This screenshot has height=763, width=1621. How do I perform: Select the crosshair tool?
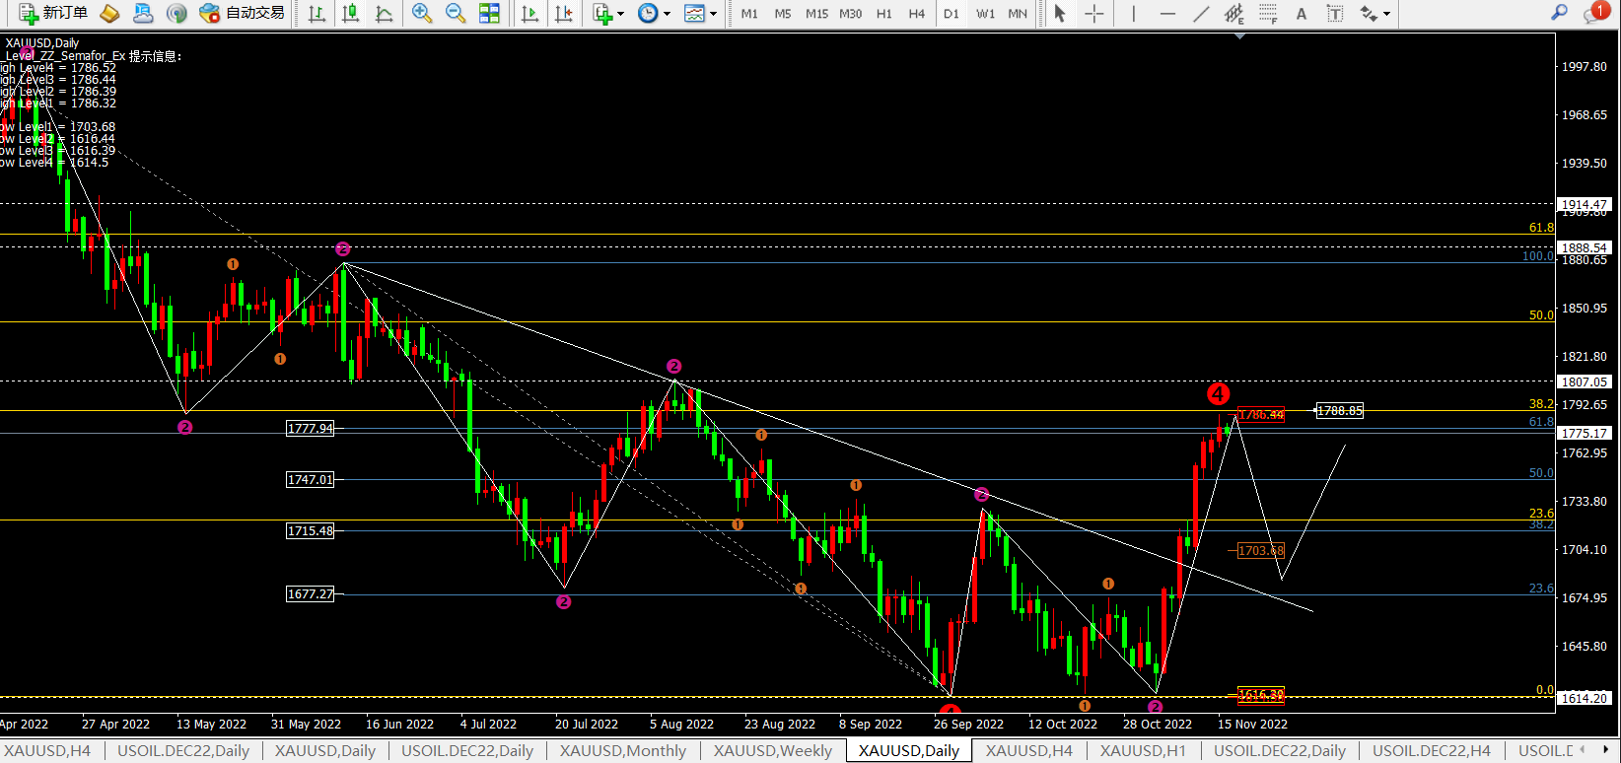pos(1094,14)
